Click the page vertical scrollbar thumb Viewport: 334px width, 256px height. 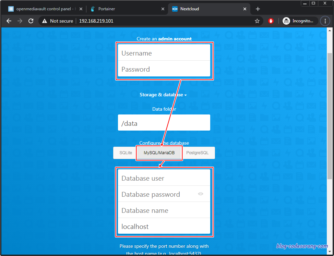[330, 116]
